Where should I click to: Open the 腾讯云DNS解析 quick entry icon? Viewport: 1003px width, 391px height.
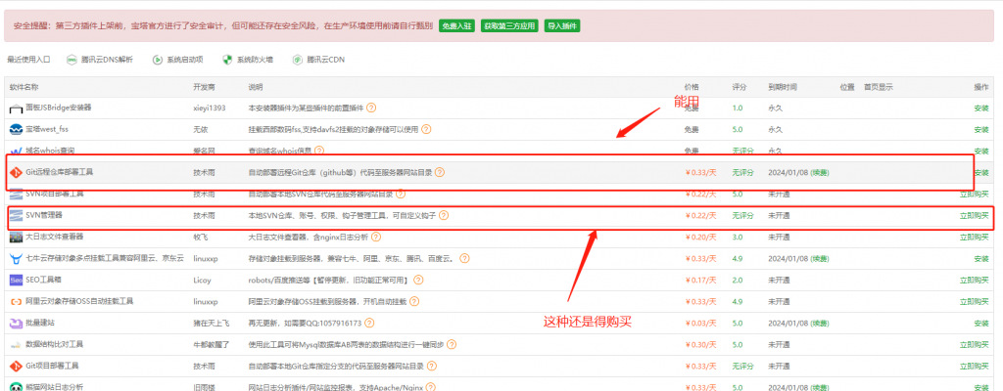[x=72, y=60]
